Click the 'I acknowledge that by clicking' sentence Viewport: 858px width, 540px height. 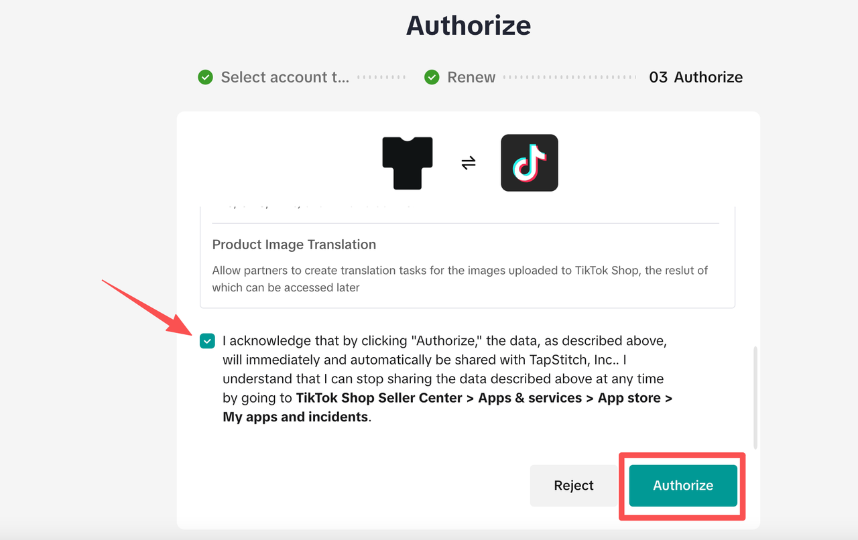(448, 379)
